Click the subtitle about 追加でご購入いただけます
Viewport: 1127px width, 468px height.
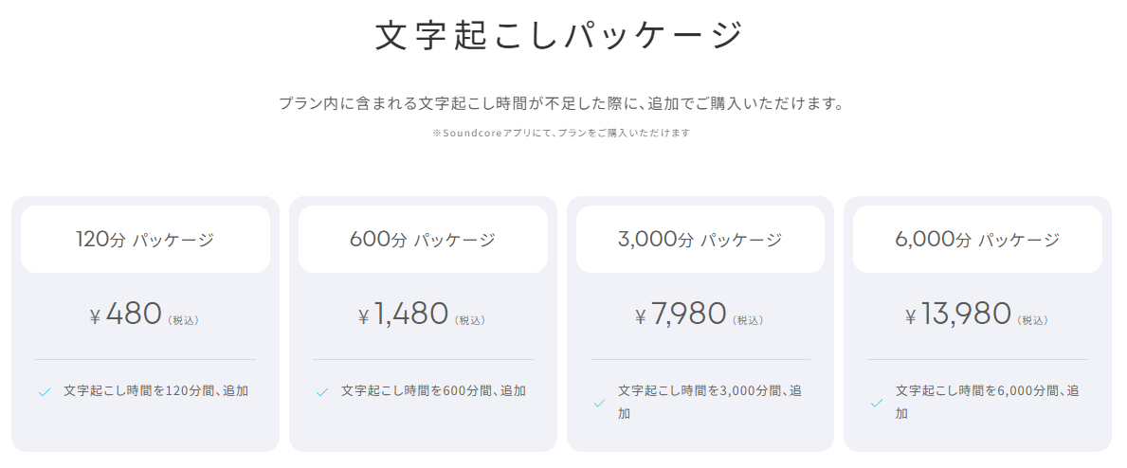click(x=561, y=103)
